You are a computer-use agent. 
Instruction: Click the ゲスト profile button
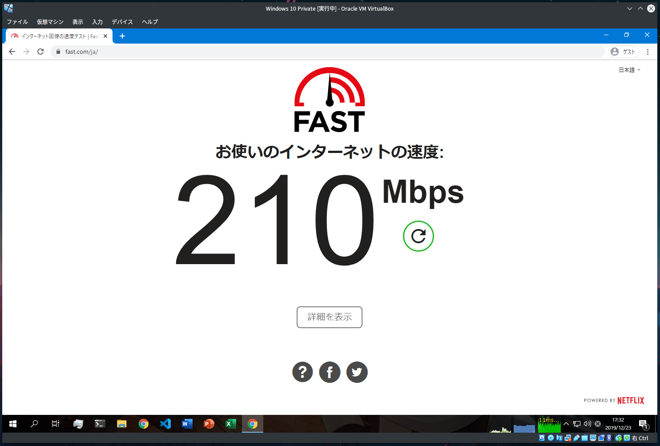(624, 52)
